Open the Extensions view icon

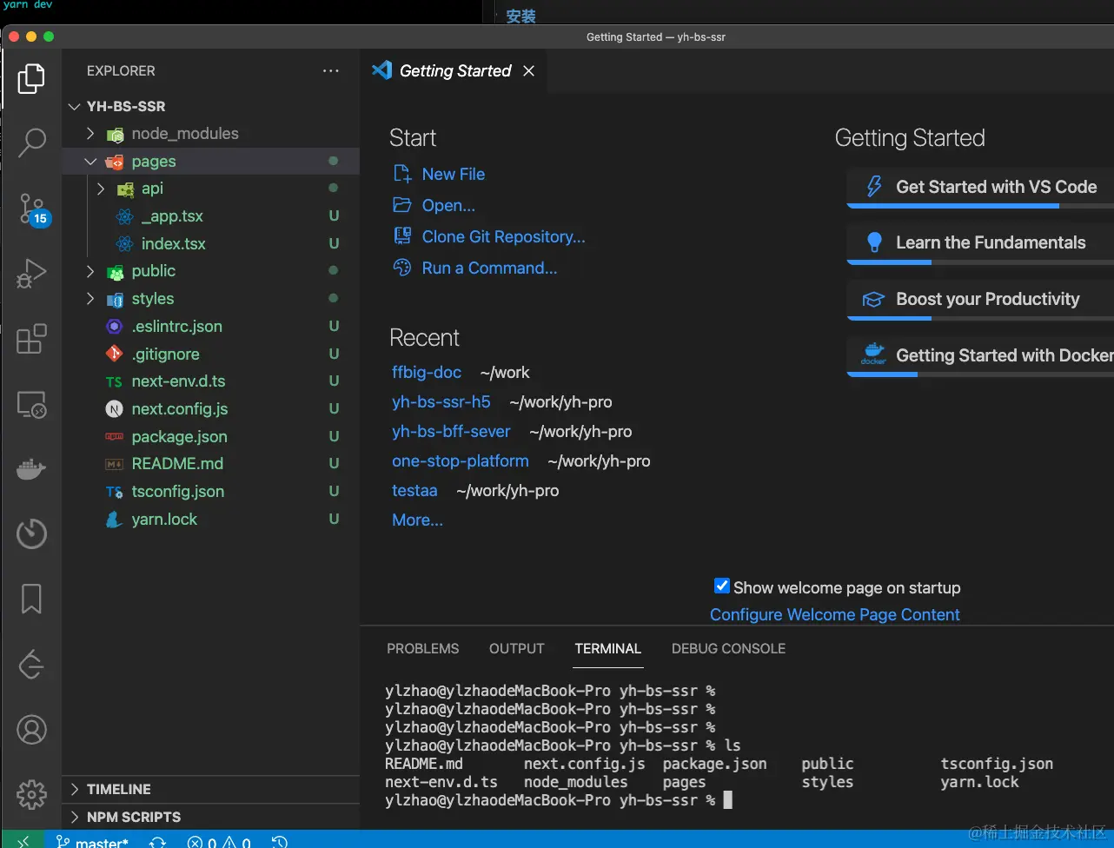pos(32,340)
